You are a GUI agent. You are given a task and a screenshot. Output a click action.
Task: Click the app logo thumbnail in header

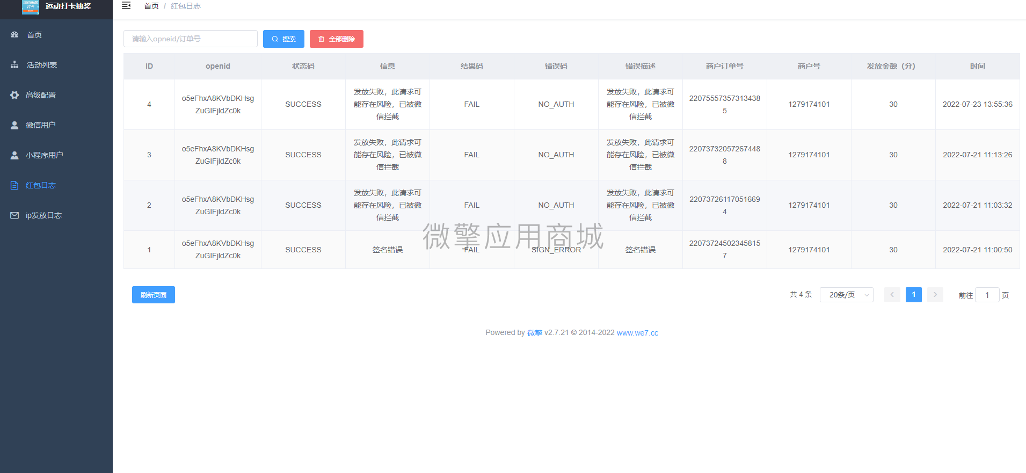pyautogui.click(x=31, y=6)
